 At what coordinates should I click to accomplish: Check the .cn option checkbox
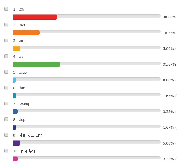pos(6,9)
